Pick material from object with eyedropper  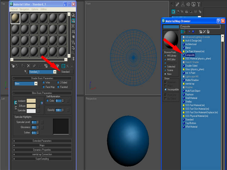(25, 72)
